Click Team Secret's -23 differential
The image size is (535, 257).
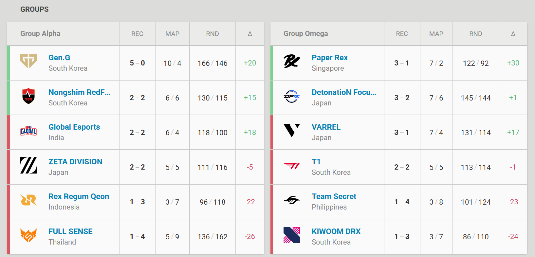(513, 202)
